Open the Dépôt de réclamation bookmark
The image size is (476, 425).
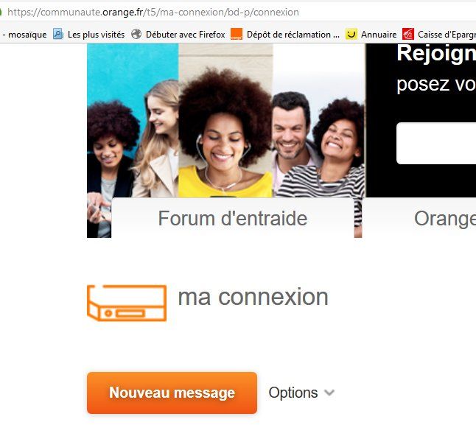293,35
